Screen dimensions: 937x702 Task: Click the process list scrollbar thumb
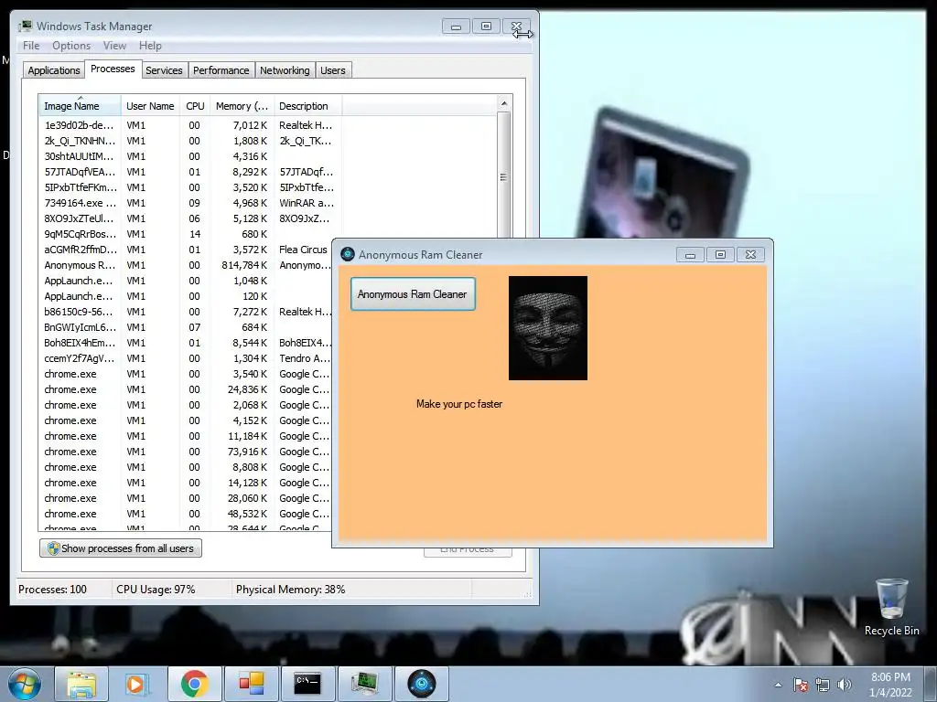[x=504, y=177]
